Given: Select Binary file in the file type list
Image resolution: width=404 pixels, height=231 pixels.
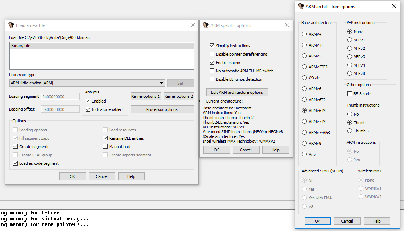Looking at the screenshot, I should (x=102, y=46).
